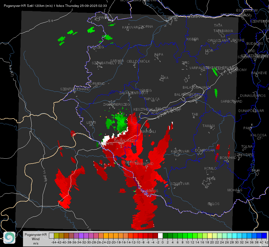Screen dimensions: 269x247
Task: Click the LENTI city label
Action: [x=91, y=123]
